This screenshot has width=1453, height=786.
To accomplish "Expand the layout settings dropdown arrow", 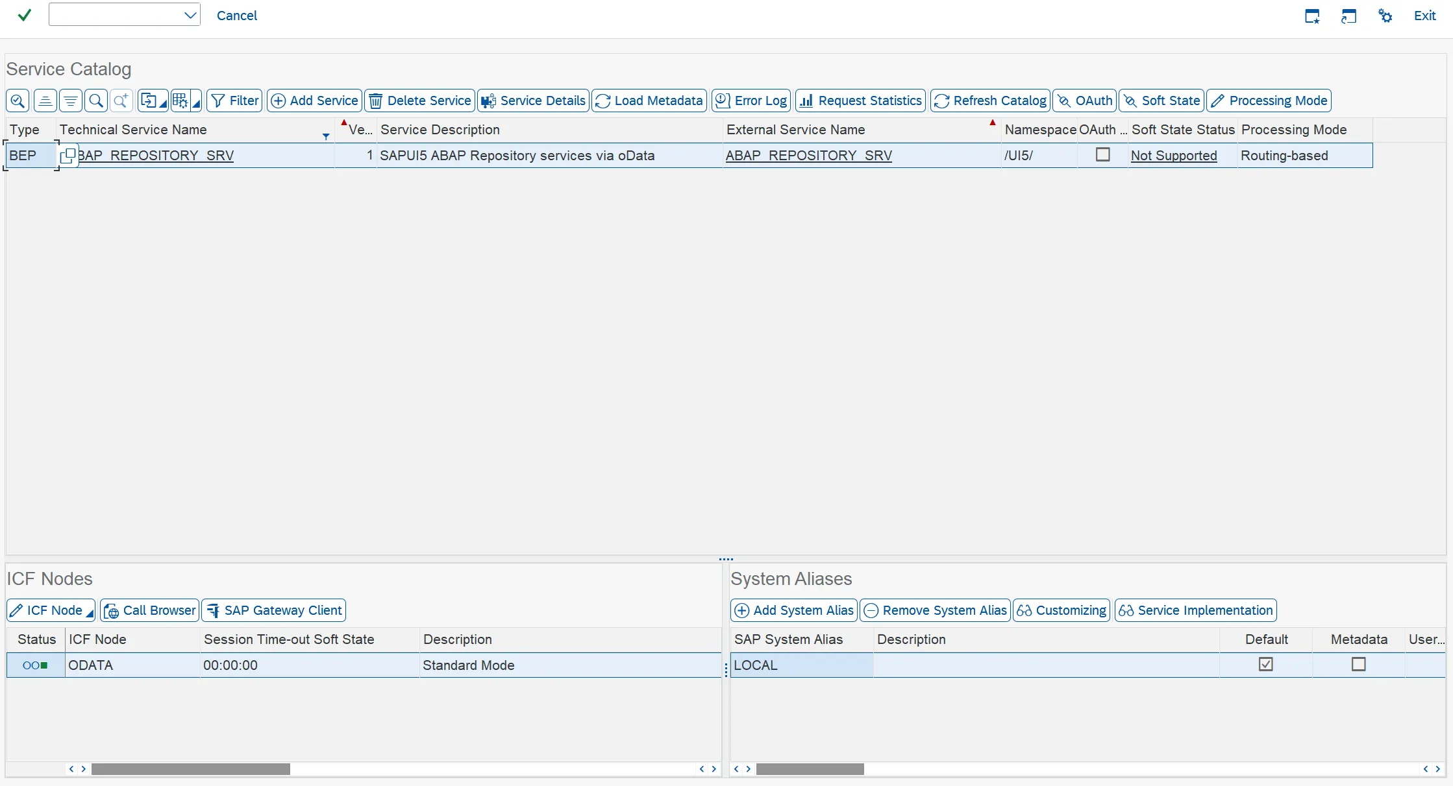I will [196, 103].
